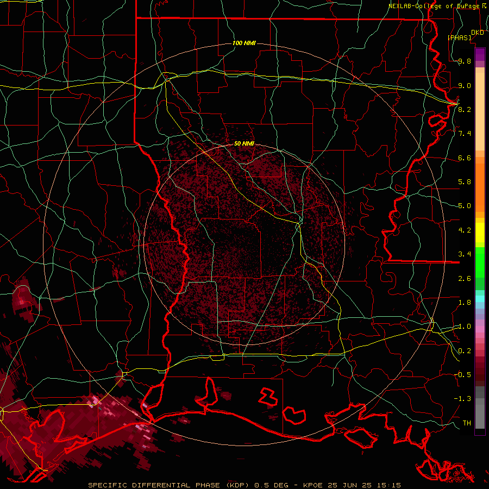489x489 pixels.
Task: Click the cyan segment of the color scale
Action: (x=480, y=299)
